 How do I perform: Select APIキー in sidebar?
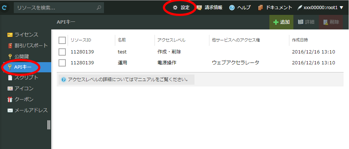click(25, 67)
